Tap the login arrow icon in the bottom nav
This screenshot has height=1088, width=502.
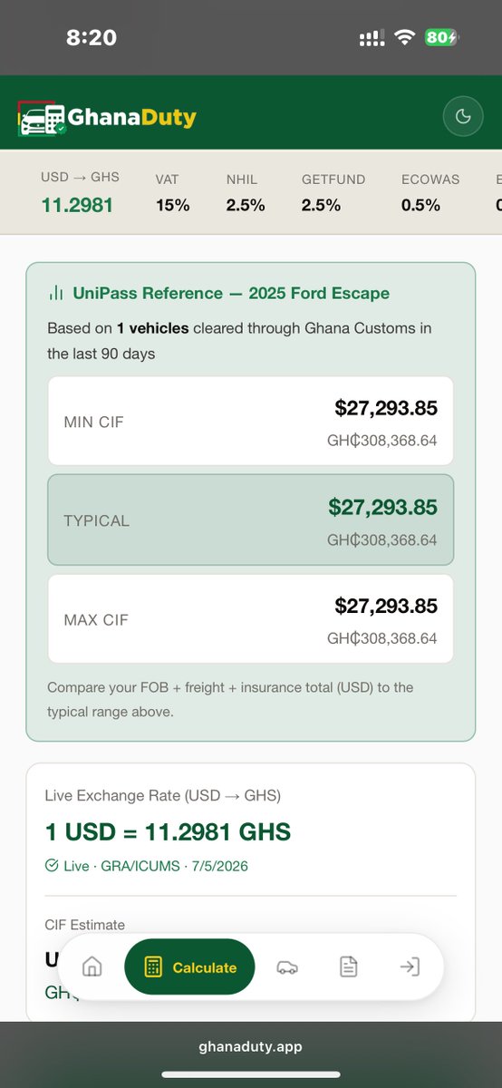click(x=410, y=967)
